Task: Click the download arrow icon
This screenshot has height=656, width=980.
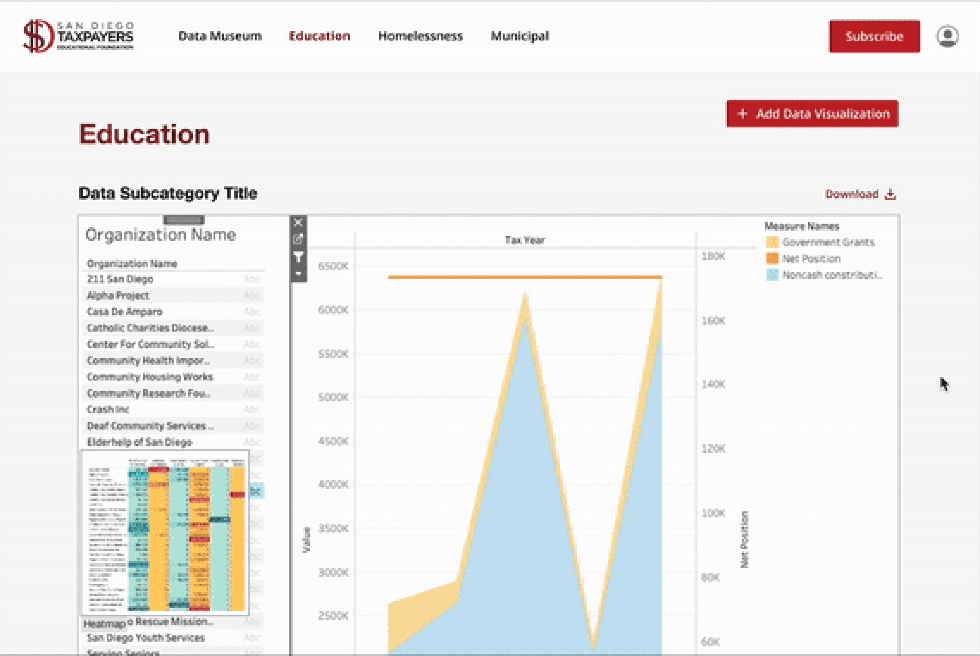Action: pos(890,194)
